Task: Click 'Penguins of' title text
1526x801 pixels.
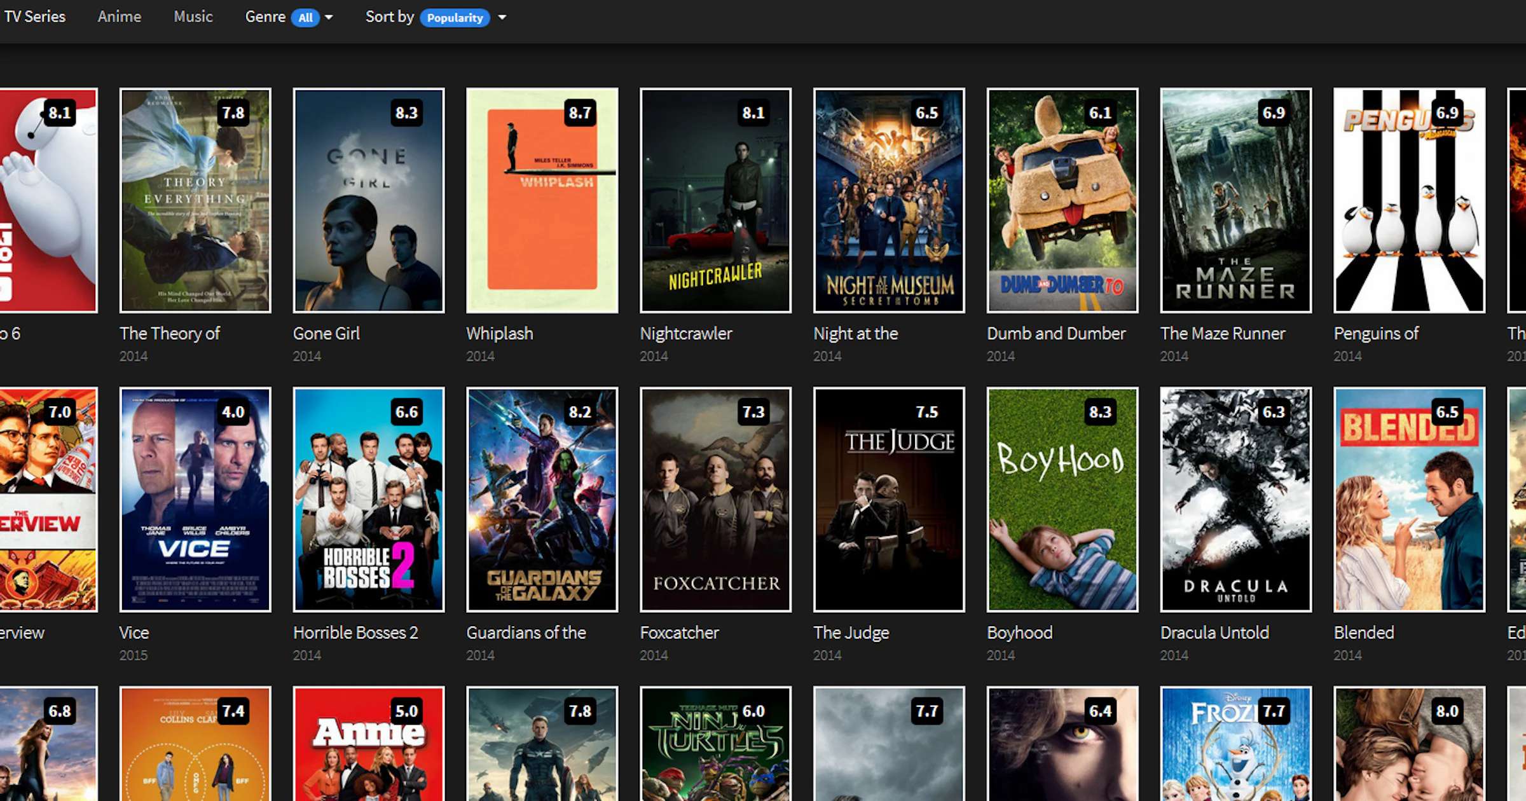Action: [1376, 334]
